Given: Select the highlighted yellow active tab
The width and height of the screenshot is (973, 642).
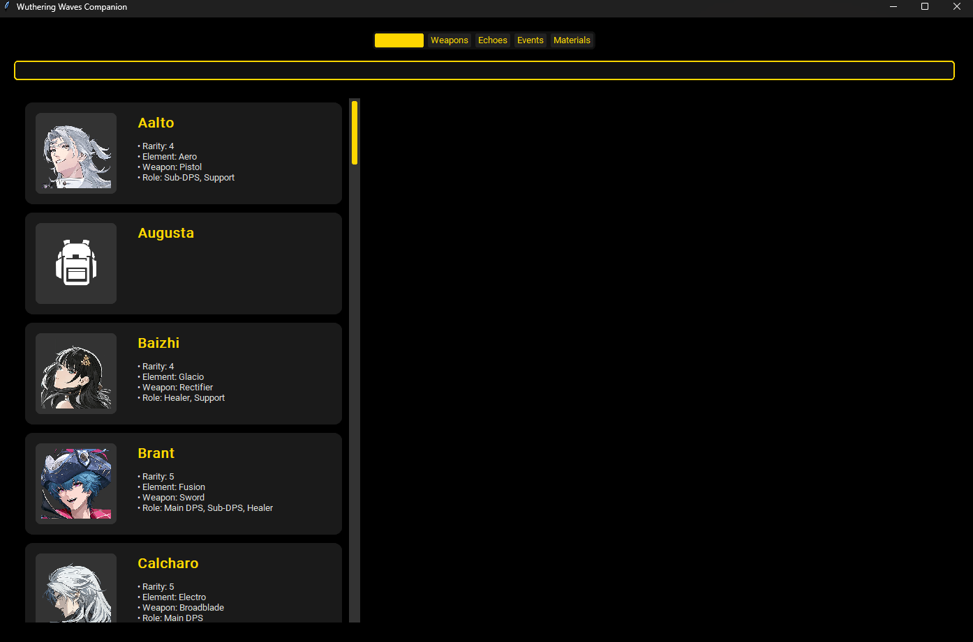Looking at the screenshot, I should (x=399, y=40).
